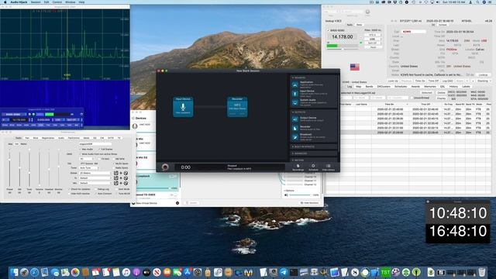Image resolution: width=496 pixels, height=279 pixels.
Task: Expand Built-In Effects section in library
Action: tap(303, 146)
